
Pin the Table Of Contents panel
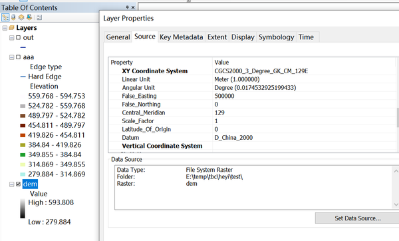point(127,7)
